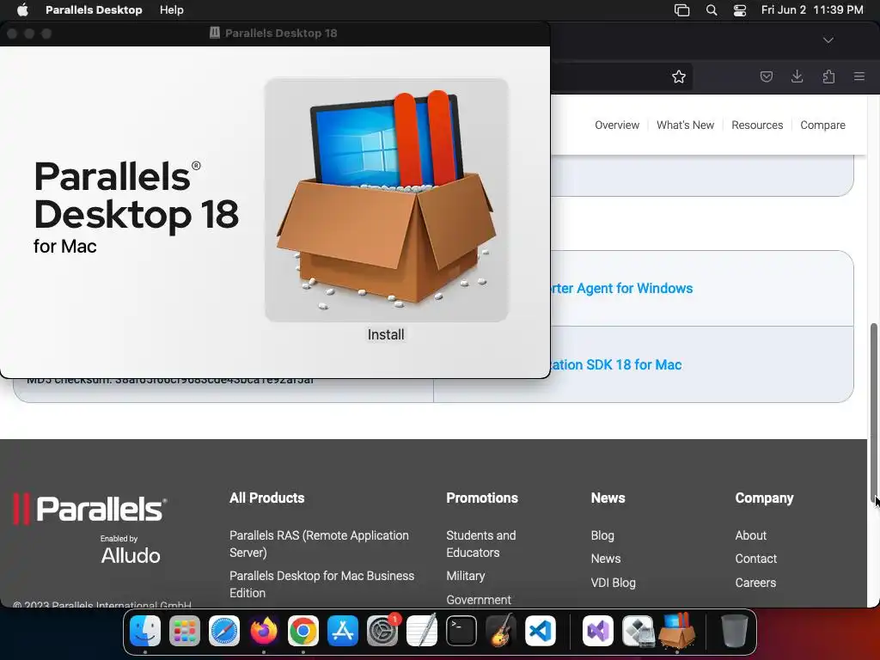The width and height of the screenshot is (880, 660).
Task: Open Spotlight search in the menu bar
Action: coord(711,10)
